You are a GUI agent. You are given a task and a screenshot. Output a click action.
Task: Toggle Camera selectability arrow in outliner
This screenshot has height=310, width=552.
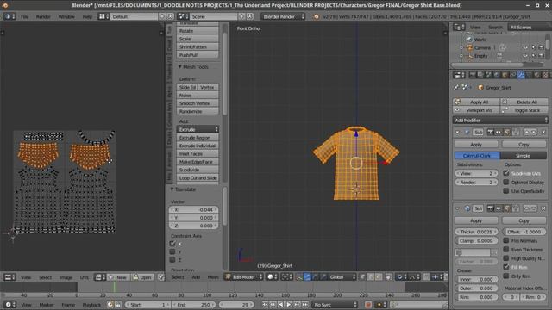tap(533, 47)
